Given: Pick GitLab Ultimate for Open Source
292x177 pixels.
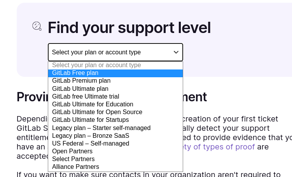Looking at the screenshot, I should pyautogui.click(x=97, y=112).
